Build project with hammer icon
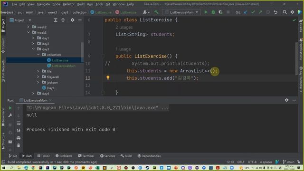The image size is (304, 171). 156,12
